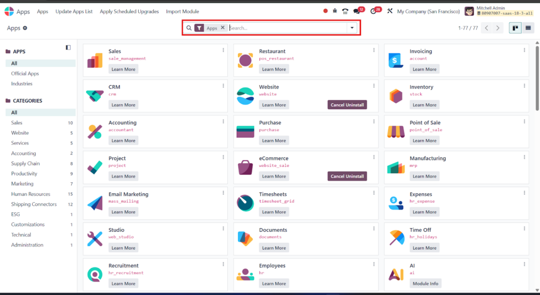This screenshot has height=295, width=540.
Task: Click Learn More on Sales card
Action: coord(123,69)
